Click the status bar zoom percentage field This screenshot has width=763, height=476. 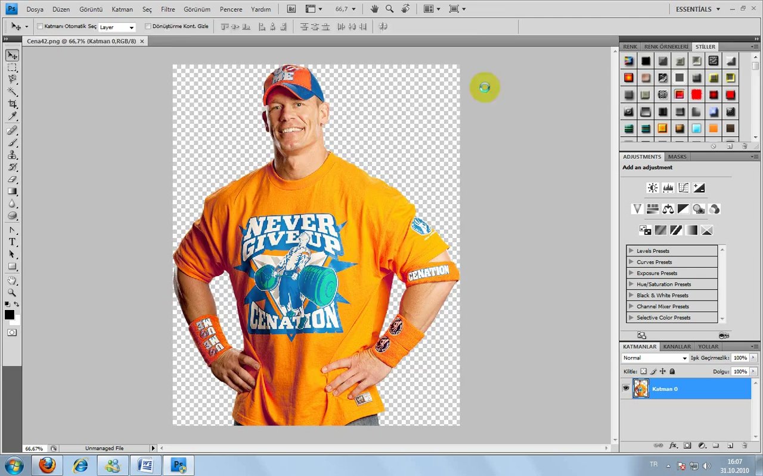point(34,449)
